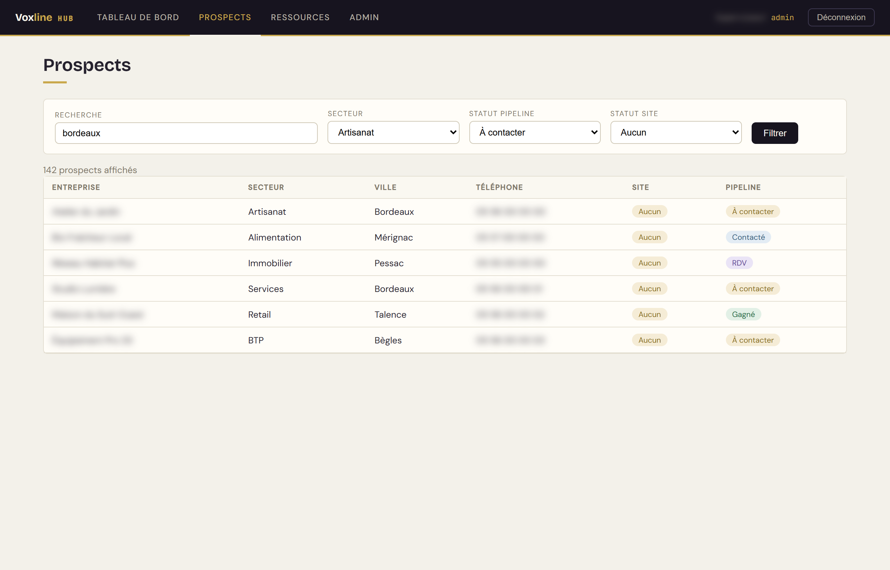This screenshot has width=890, height=570.
Task: Click the Mérignac city cell
Action: pyautogui.click(x=393, y=237)
